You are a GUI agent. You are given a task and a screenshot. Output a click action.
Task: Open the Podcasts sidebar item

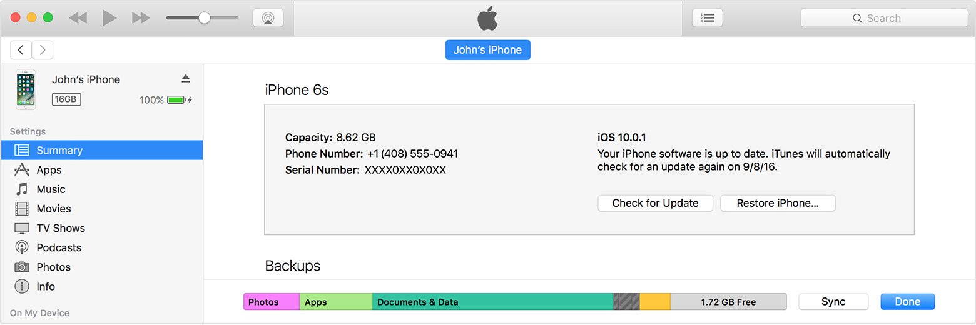click(x=59, y=247)
